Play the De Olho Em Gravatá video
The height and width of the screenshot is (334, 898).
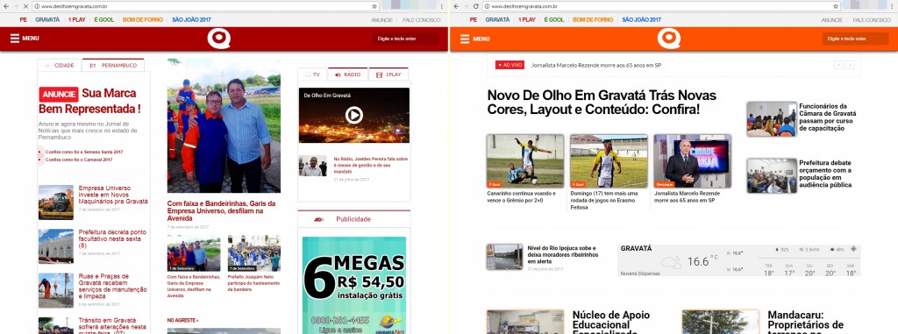pyautogui.click(x=354, y=115)
